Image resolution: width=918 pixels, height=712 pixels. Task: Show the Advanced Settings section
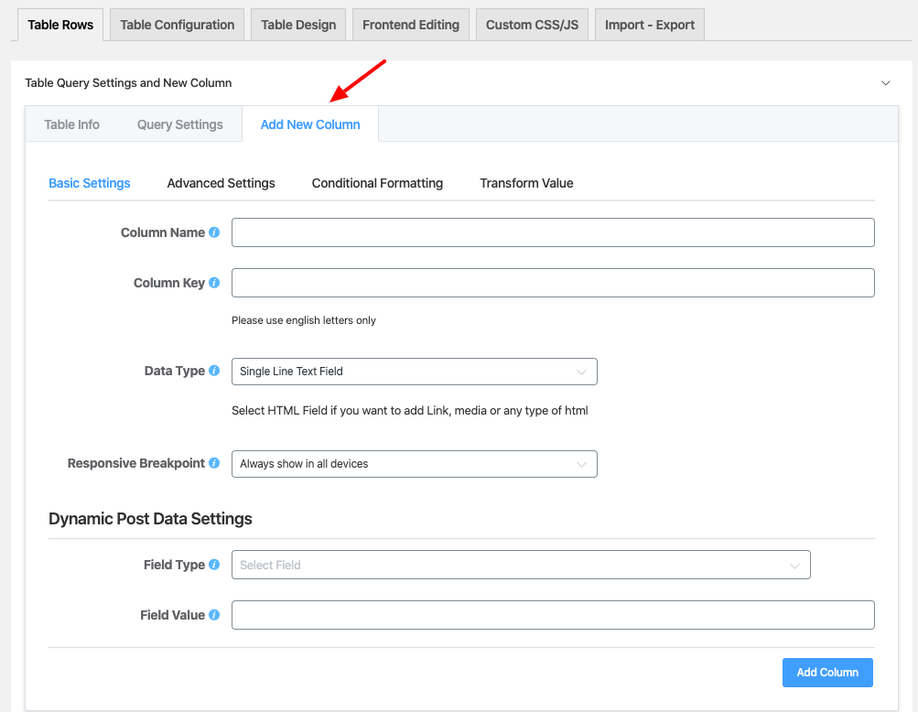pyautogui.click(x=221, y=183)
